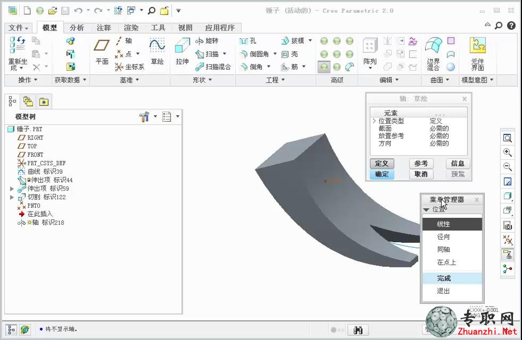Viewport: 522px width, 340px height.
Task: Open model tree settings hammer icon
Action: [x=144, y=117]
